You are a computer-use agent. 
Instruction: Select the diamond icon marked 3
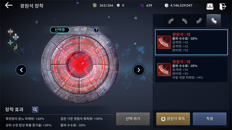pyautogui.click(x=16, y=48)
